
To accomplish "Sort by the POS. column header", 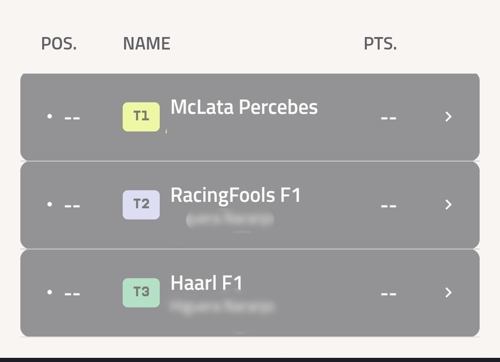I will point(59,44).
